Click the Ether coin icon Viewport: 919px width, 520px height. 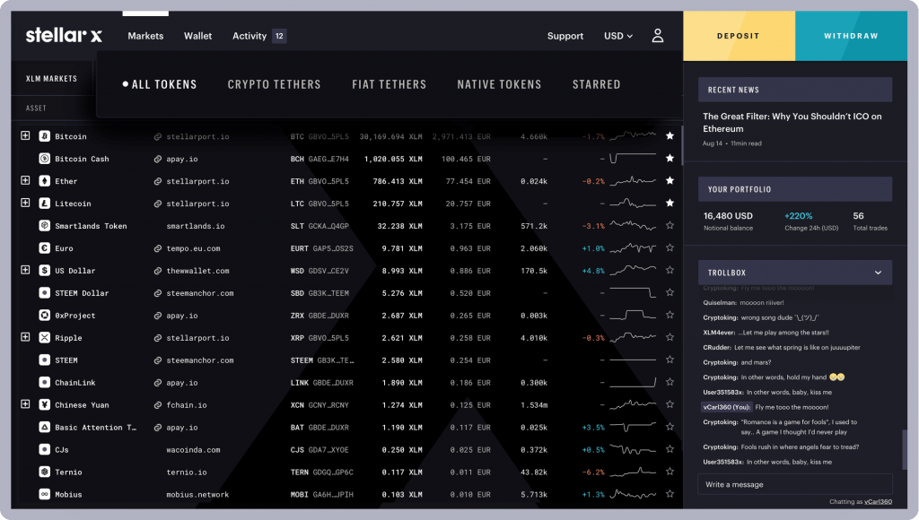click(x=44, y=181)
